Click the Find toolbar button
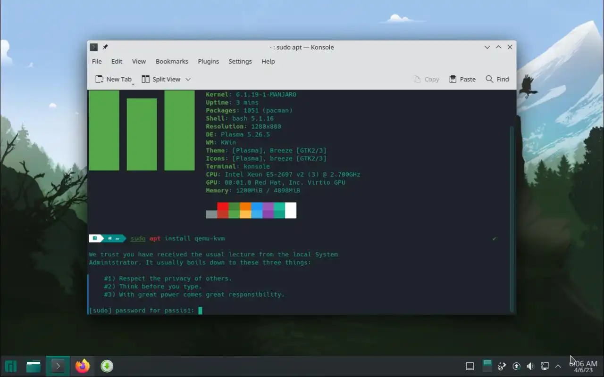The width and height of the screenshot is (604, 377). pos(497,79)
